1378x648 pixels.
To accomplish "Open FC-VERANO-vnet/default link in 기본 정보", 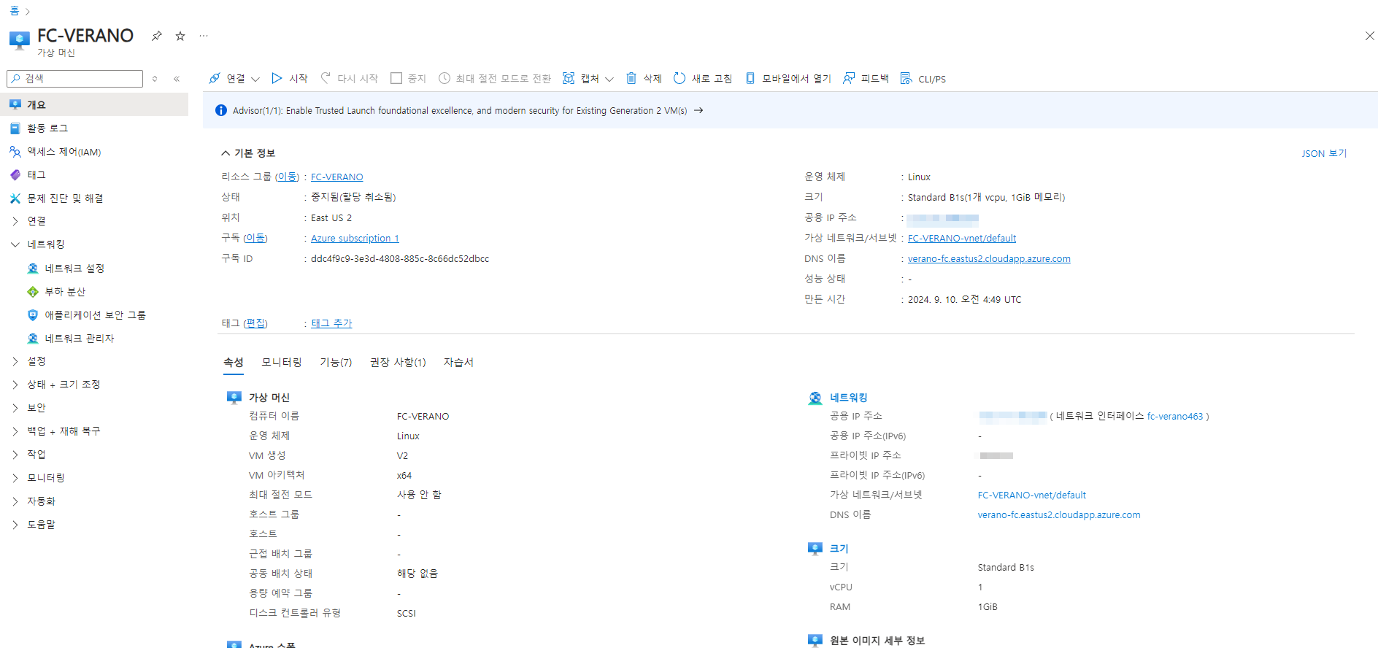I will 962,239.
